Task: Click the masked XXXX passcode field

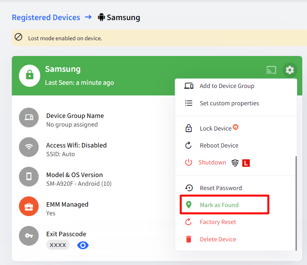Action: (x=58, y=245)
